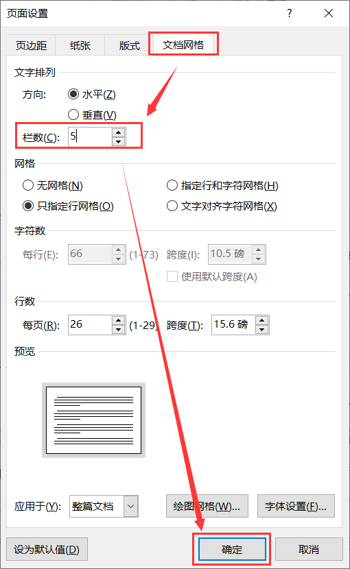Increase 每页(R) lines with up arrow
350x569 pixels.
[x=119, y=320]
